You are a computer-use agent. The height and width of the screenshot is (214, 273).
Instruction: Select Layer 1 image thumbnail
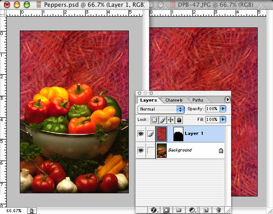tap(162, 134)
